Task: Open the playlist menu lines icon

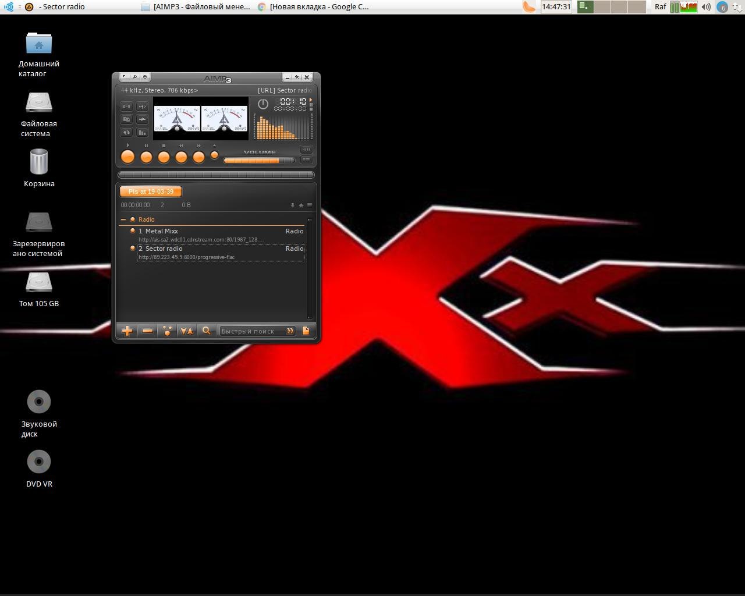Action: [x=310, y=205]
